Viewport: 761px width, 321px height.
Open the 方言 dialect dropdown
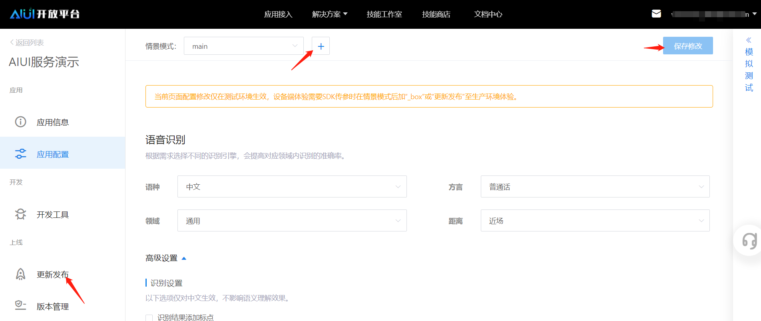[x=595, y=187]
